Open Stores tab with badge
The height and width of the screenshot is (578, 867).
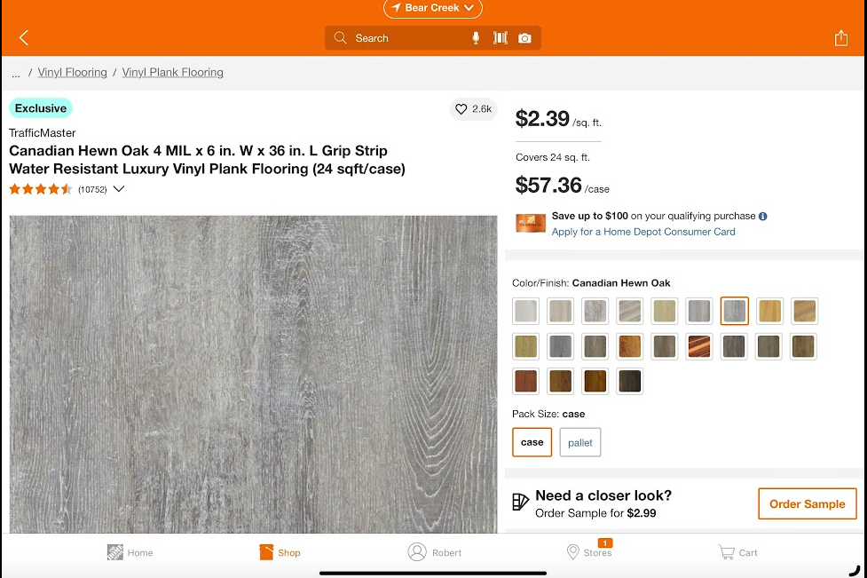pos(589,550)
